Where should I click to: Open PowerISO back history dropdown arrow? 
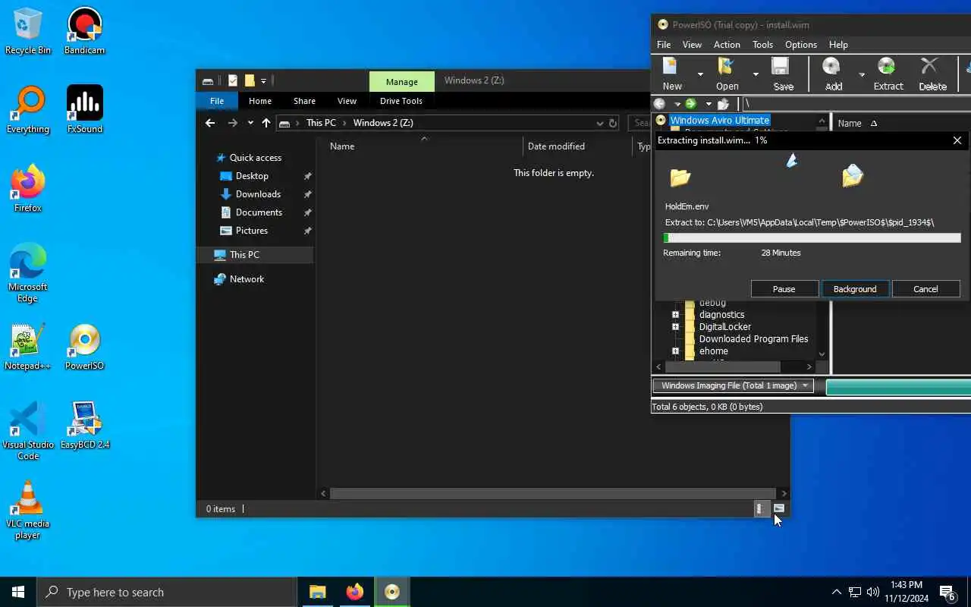click(677, 104)
